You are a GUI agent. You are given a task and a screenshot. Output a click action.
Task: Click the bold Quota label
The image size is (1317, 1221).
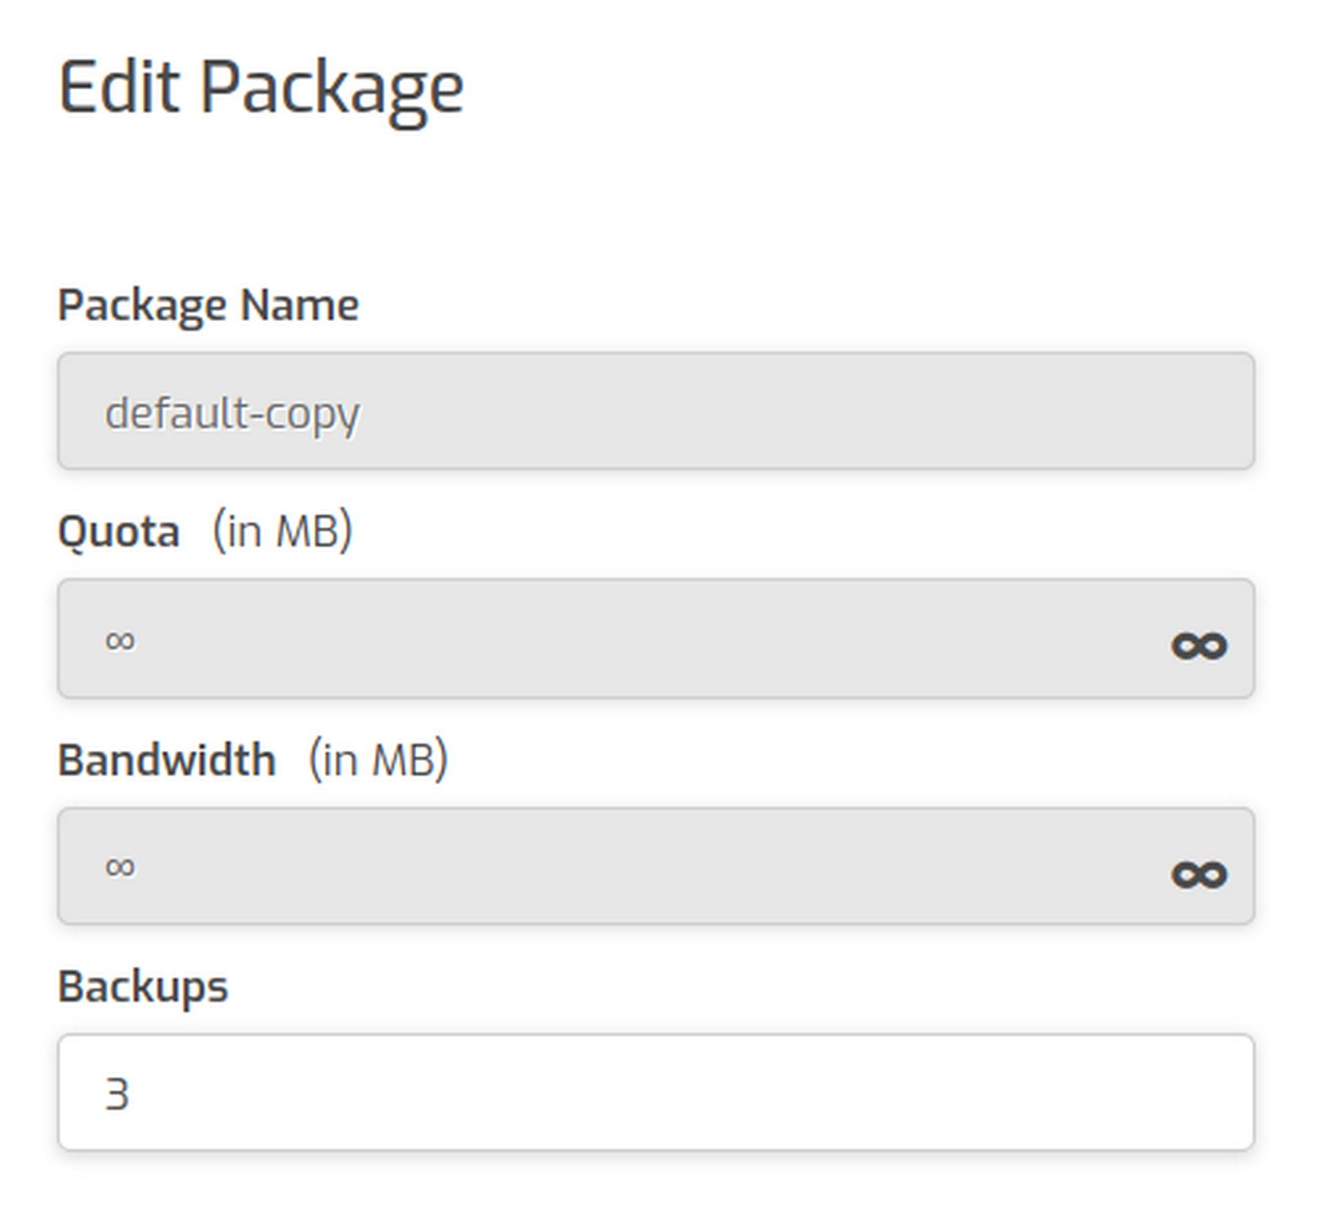coord(119,533)
